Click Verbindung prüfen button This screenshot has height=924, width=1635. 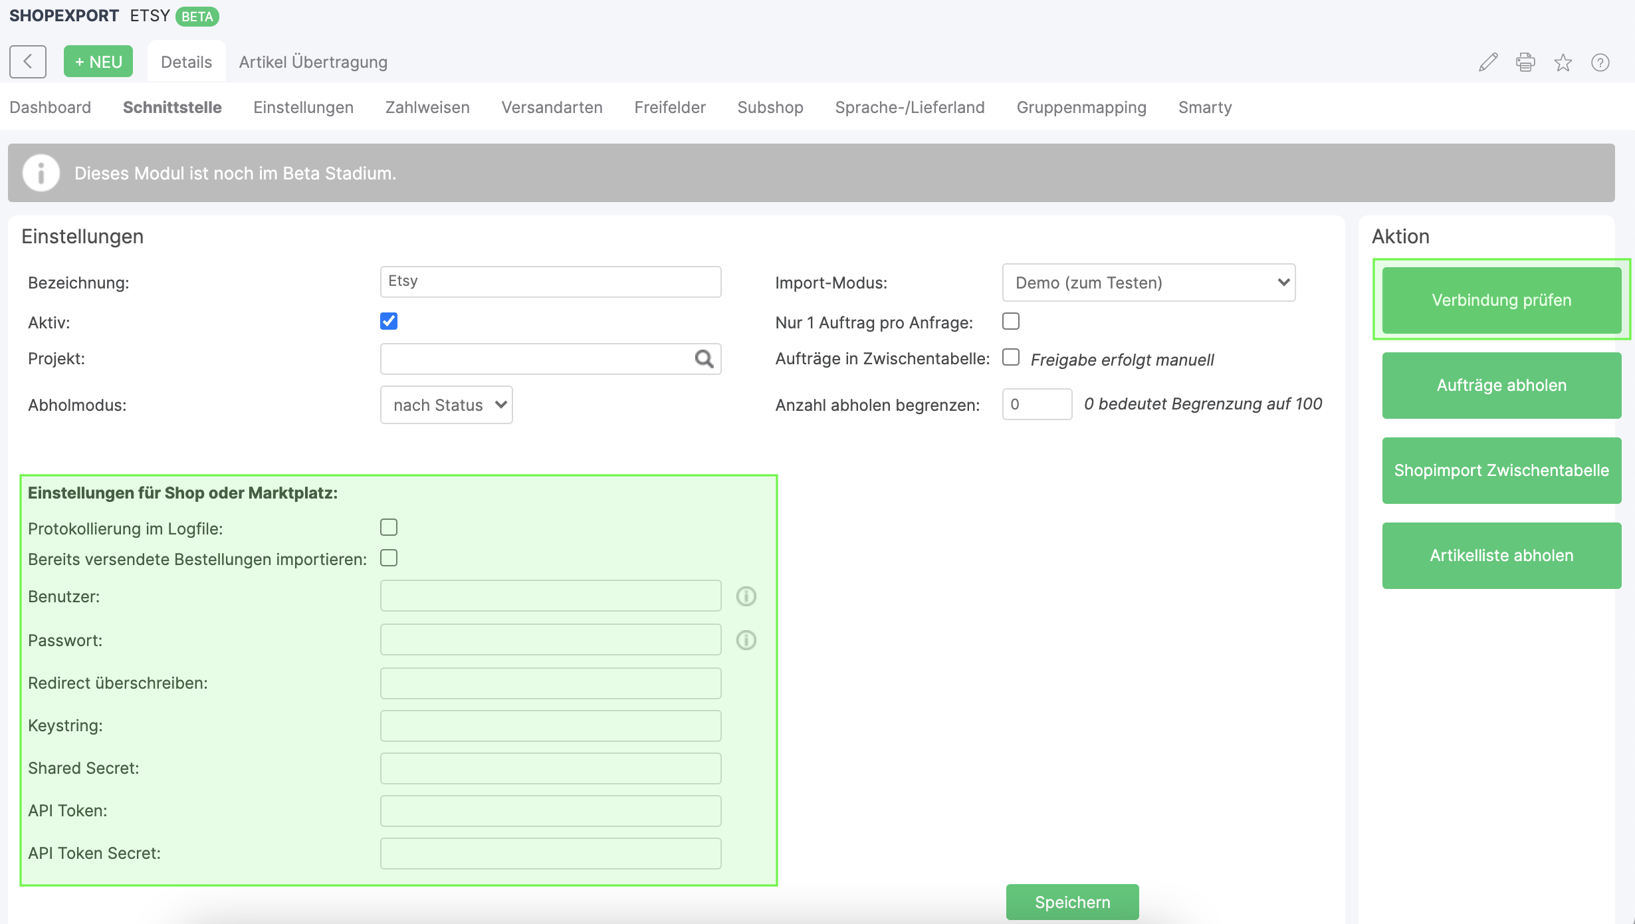coord(1502,300)
